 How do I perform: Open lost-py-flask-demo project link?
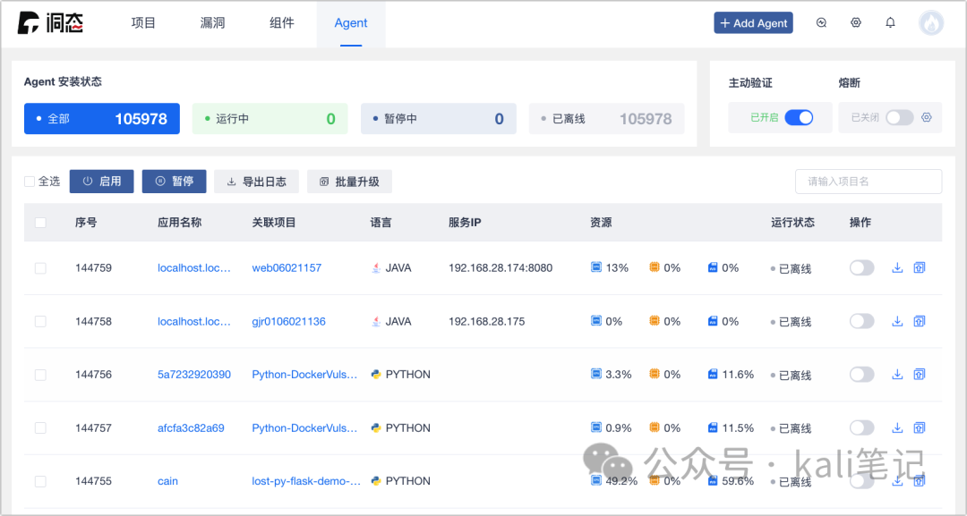point(306,481)
